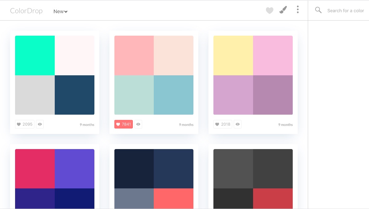This screenshot has width=369, height=209.
Task: Click the coral red swatch
Action: (x=174, y=199)
